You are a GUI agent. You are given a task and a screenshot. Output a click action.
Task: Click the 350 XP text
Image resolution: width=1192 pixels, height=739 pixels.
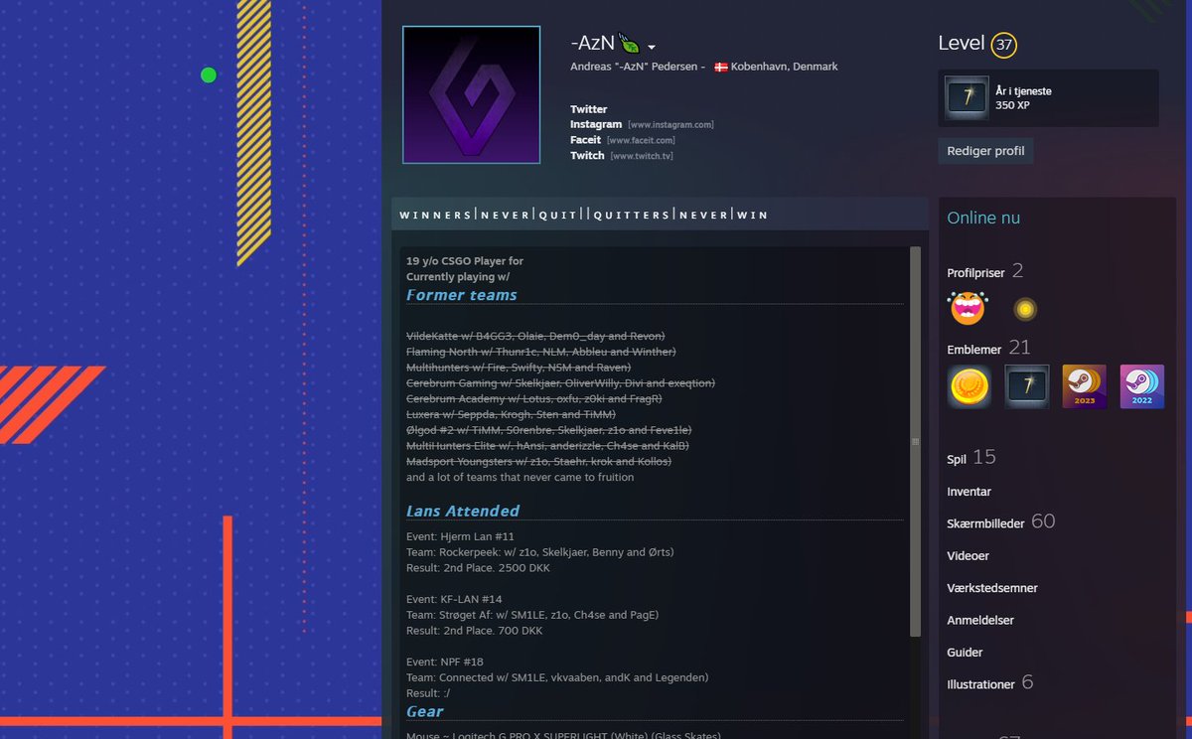[1011, 104]
